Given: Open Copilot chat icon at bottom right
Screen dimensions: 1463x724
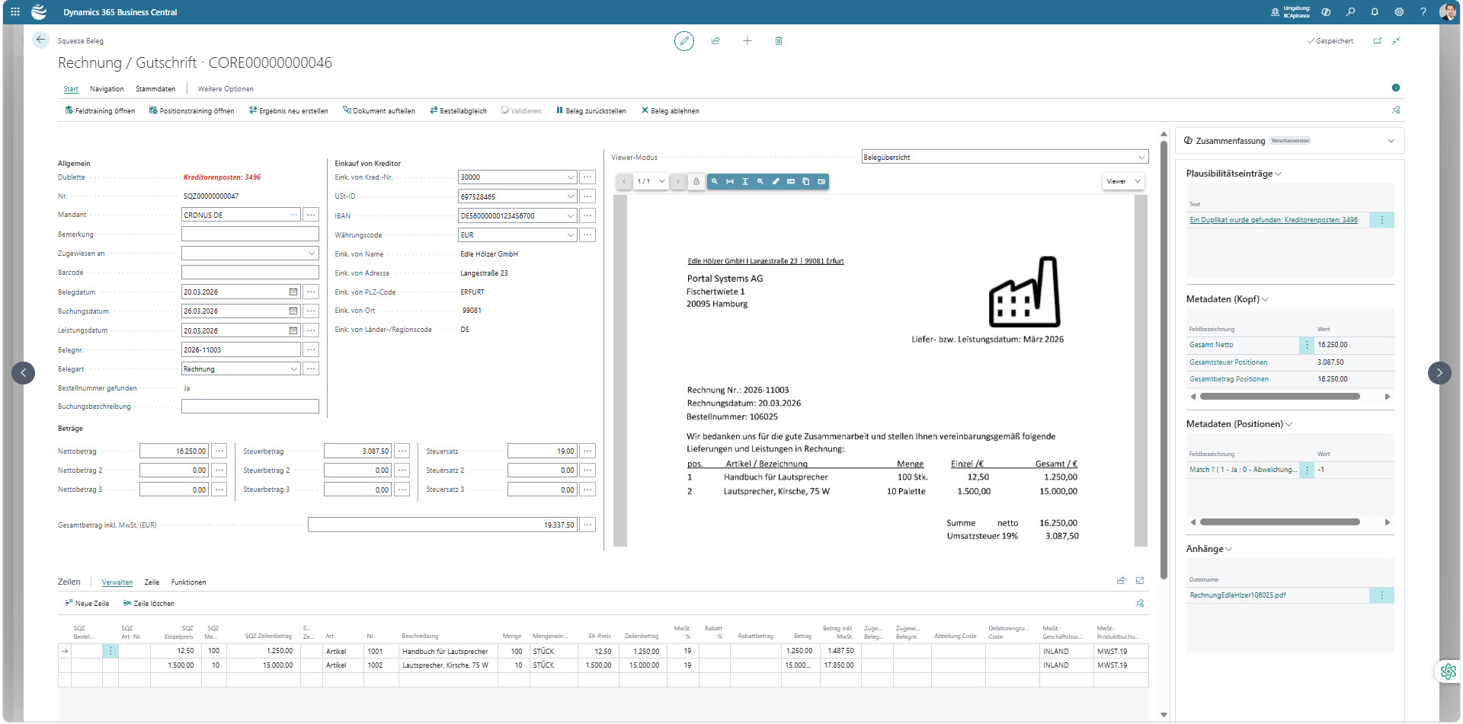Looking at the screenshot, I should [1448, 671].
